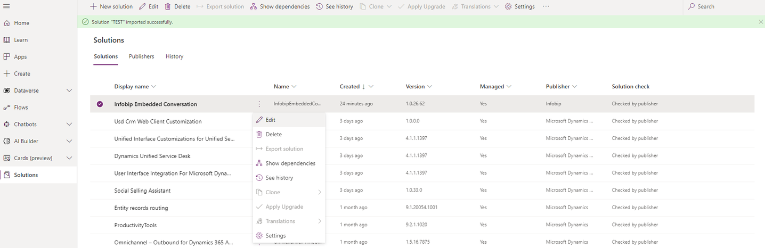
Task: Click '24 minutes ago' created cell
Action: pyautogui.click(x=356, y=104)
